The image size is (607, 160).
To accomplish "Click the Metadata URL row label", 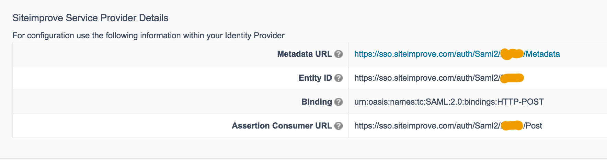I will click(304, 54).
